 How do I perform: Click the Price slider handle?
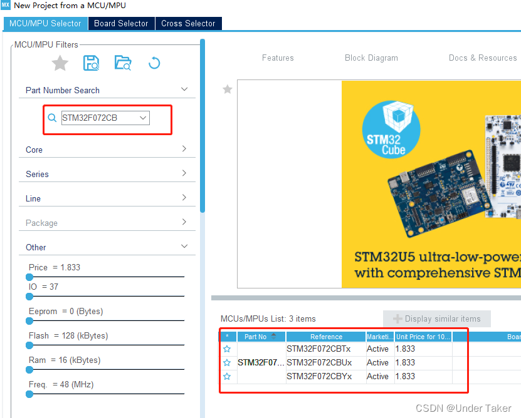29,277
